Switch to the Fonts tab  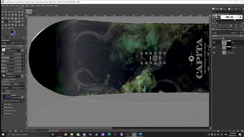231,9
